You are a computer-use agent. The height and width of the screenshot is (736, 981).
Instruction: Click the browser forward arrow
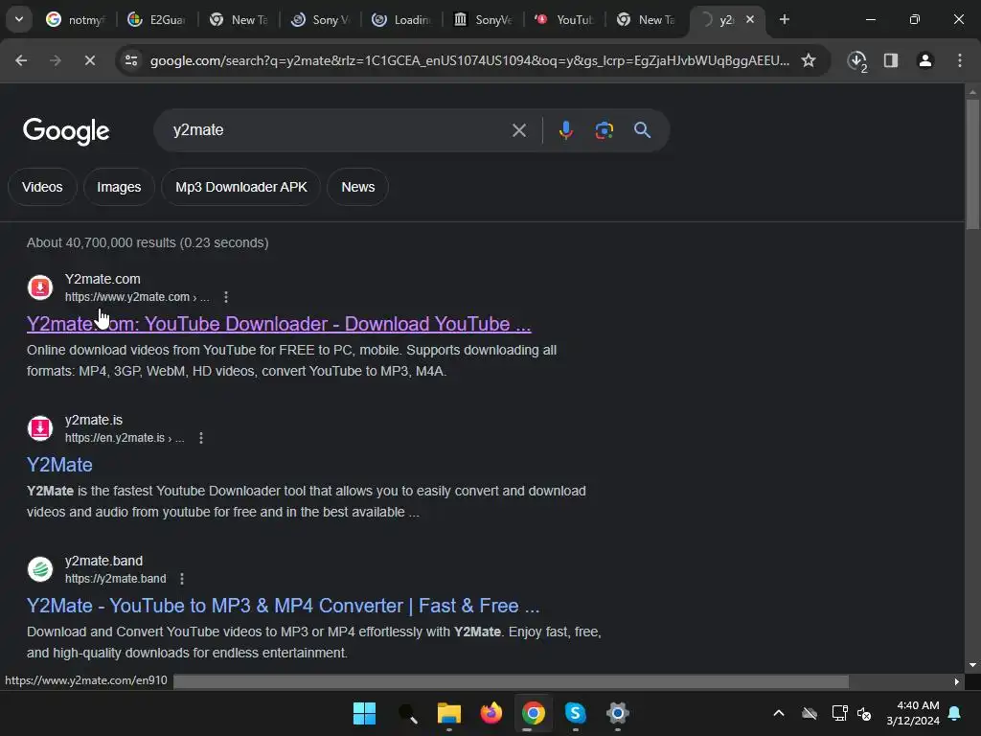click(x=56, y=60)
